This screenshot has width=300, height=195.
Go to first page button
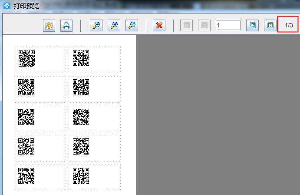point(186,25)
